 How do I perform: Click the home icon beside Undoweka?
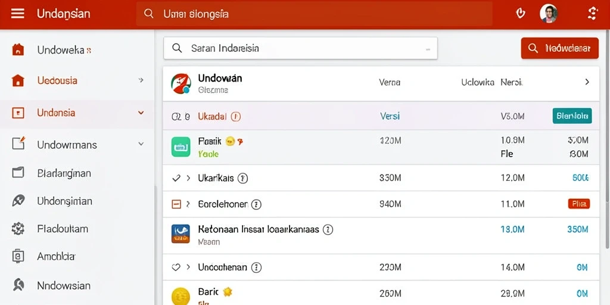[18, 50]
